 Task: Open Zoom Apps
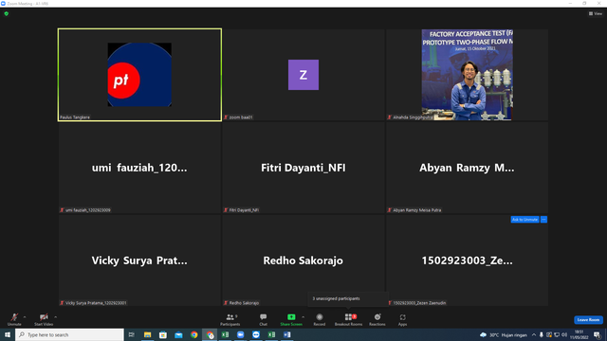(402, 319)
